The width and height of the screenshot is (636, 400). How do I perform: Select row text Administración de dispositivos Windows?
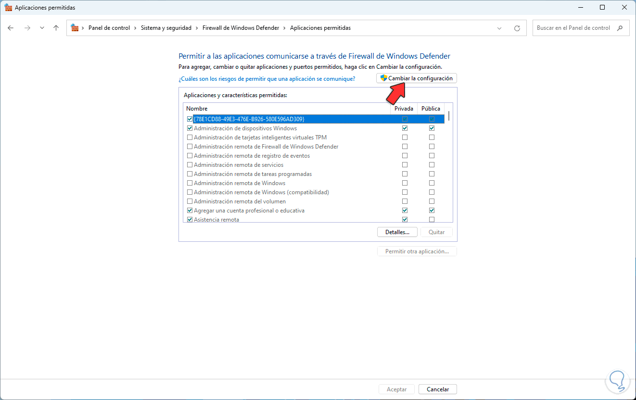click(245, 128)
